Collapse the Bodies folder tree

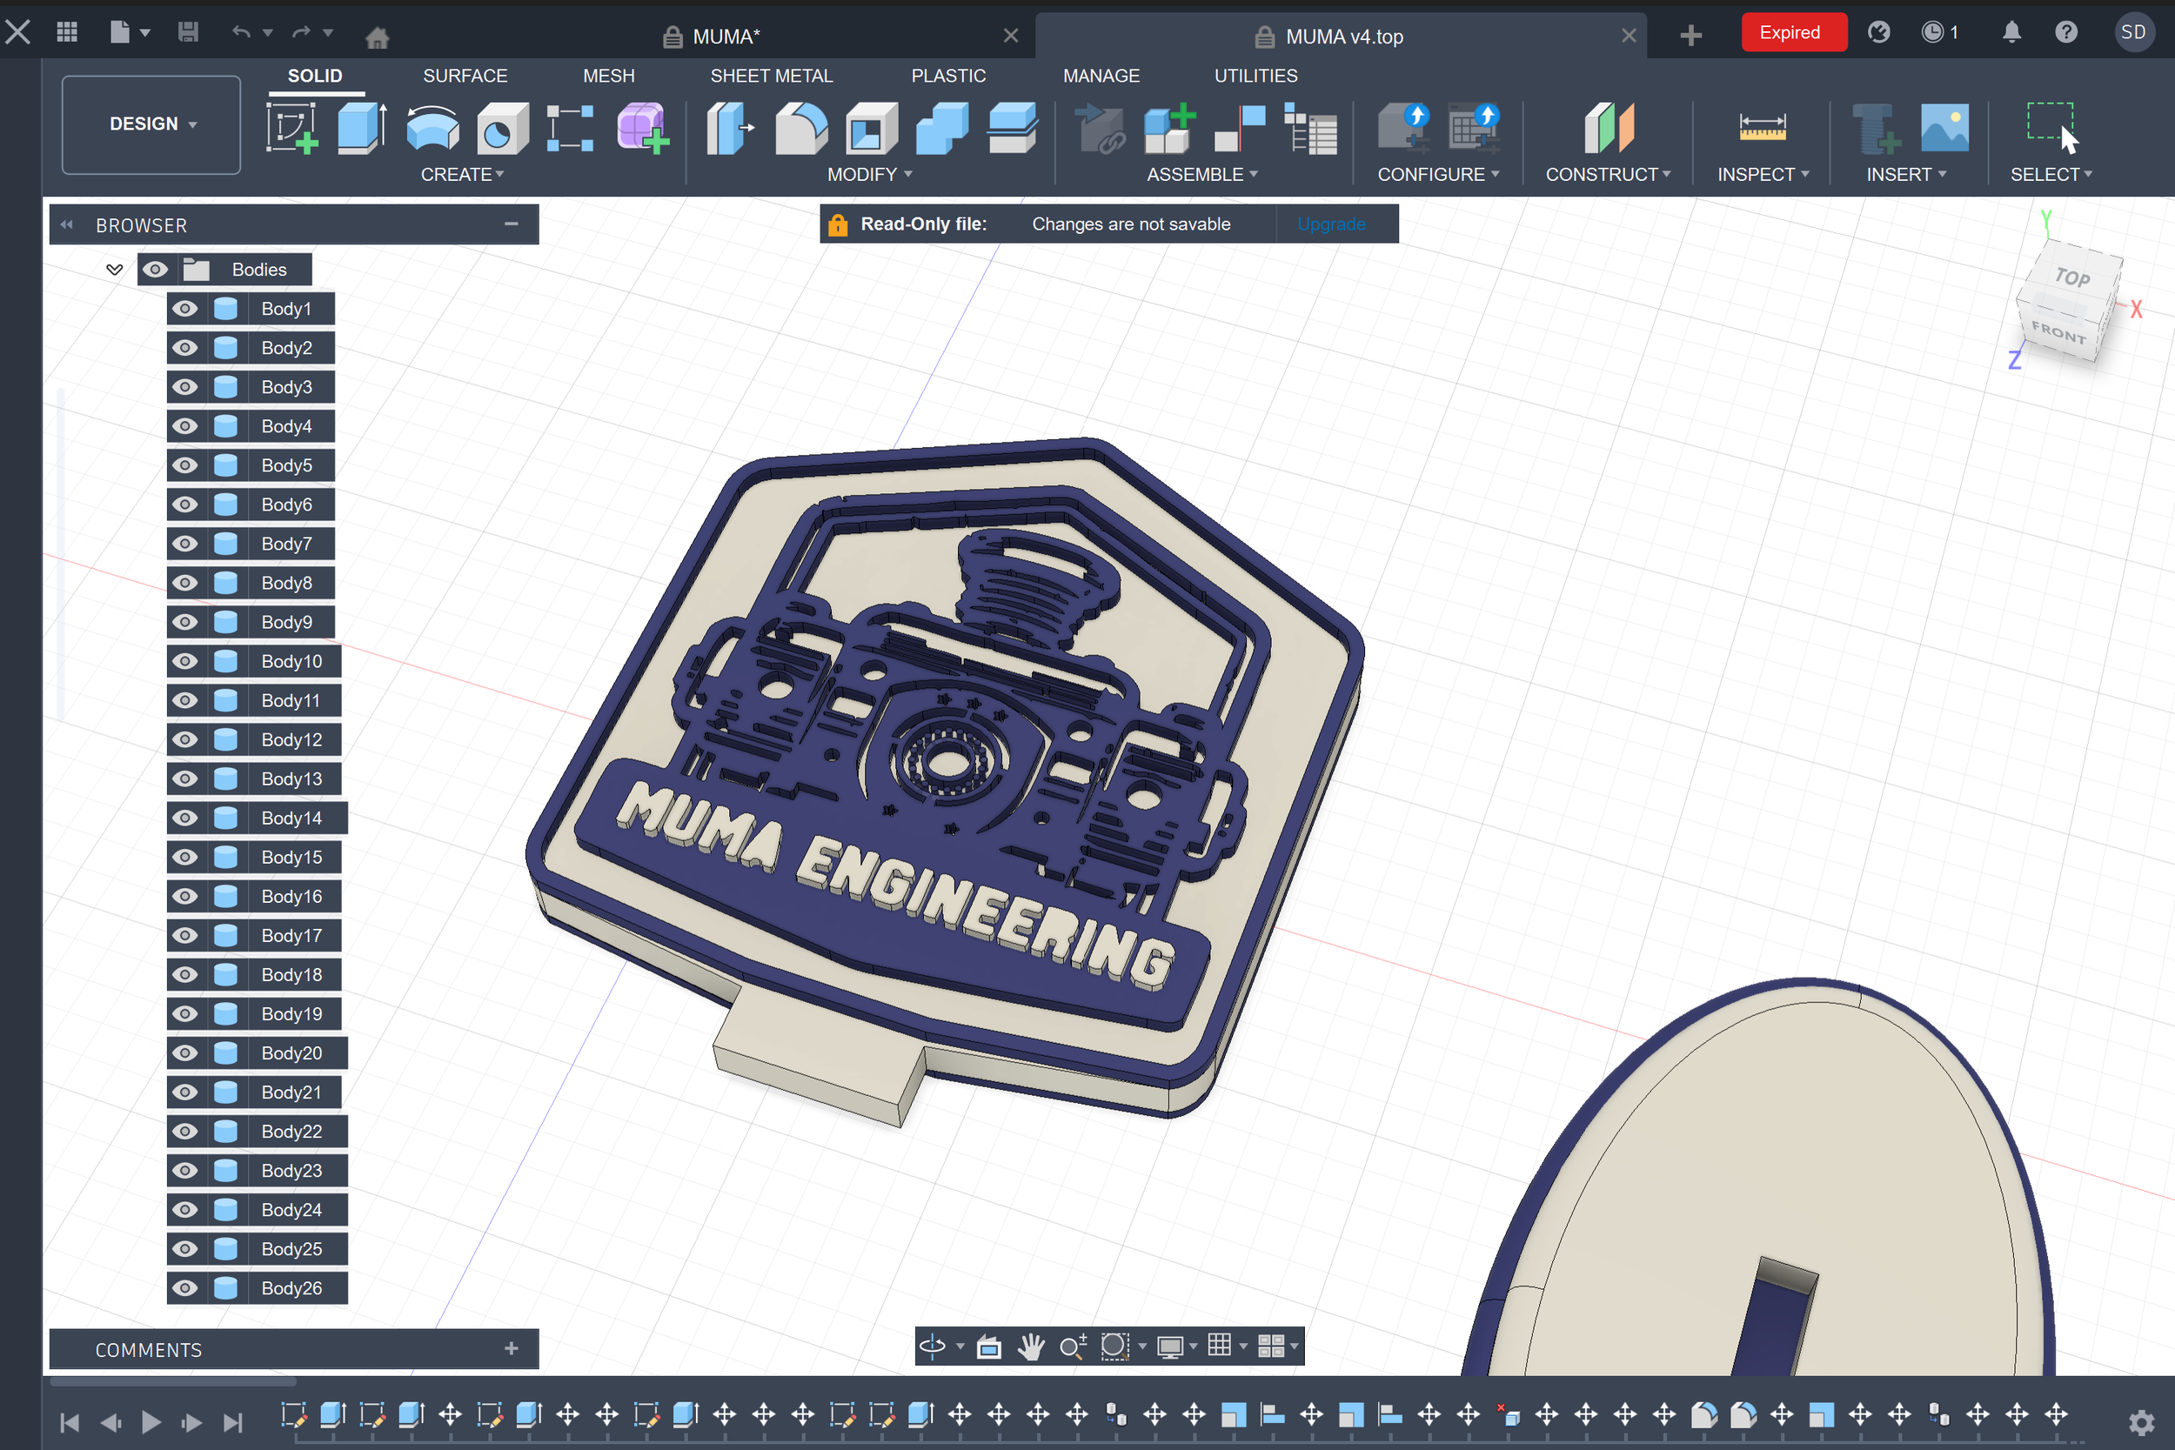point(115,269)
